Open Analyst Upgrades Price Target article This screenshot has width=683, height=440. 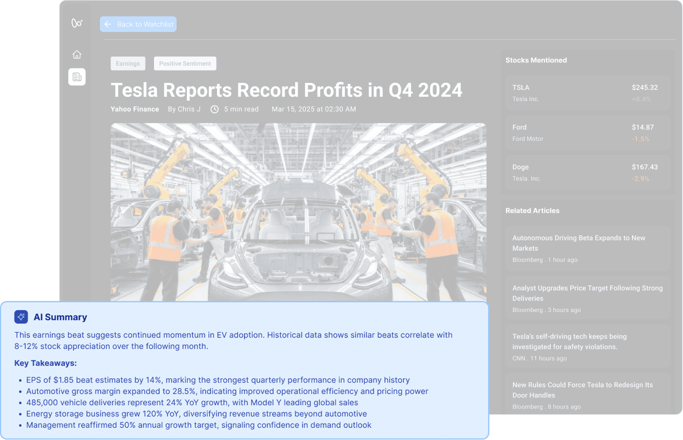tap(587, 299)
